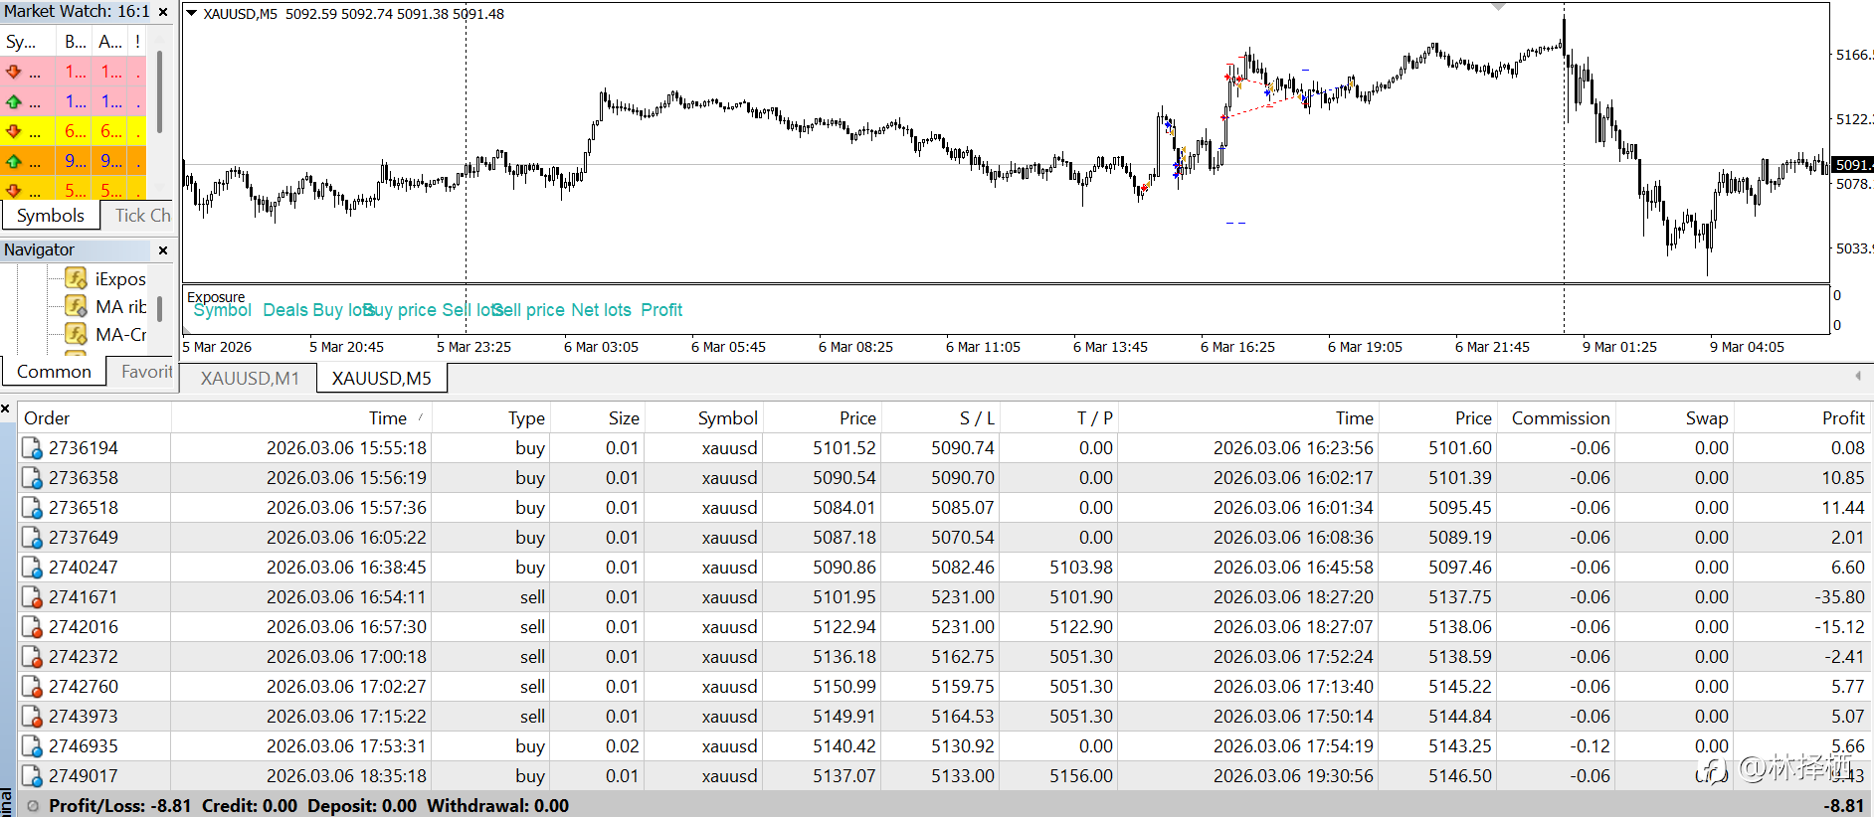Click the MA-Cross indicator icon in Navigator

pyautogui.click(x=76, y=334)
